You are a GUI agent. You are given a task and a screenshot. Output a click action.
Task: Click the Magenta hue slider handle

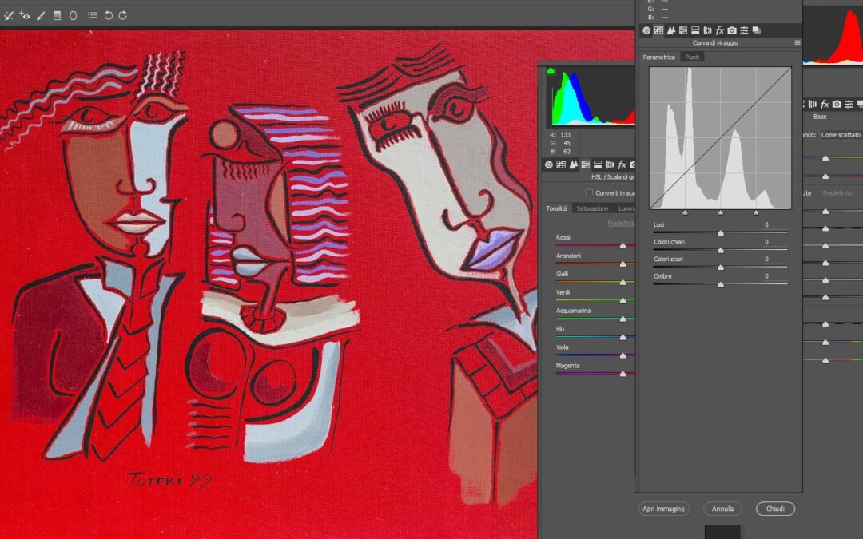click(x=623, y=374)
